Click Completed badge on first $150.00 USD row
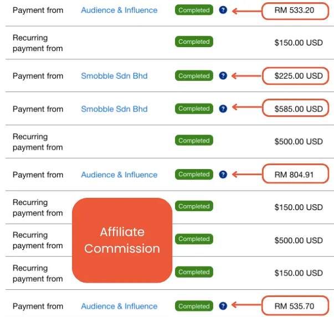The image size is (334, 317). [x=194, y=42]
